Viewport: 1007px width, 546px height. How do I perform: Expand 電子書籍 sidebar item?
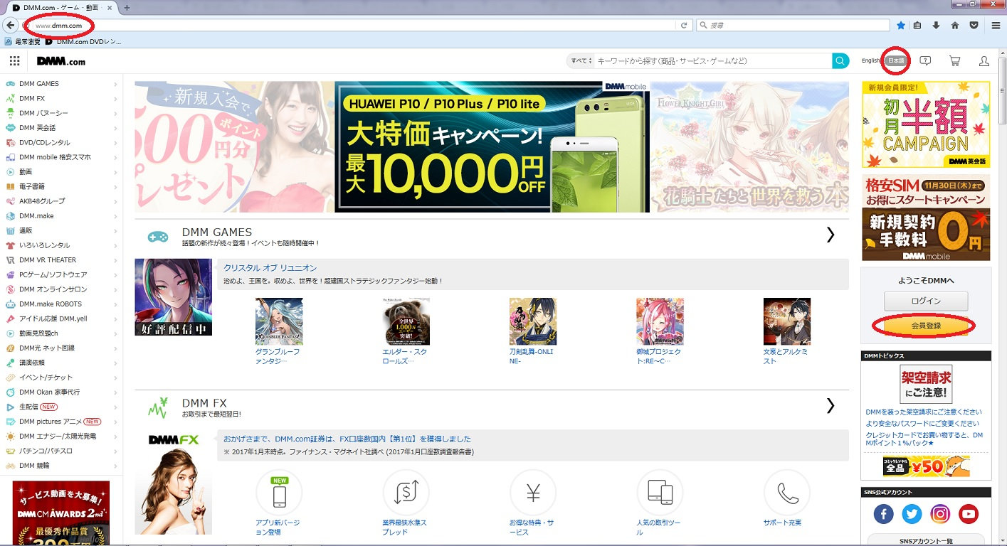(115, 186)
